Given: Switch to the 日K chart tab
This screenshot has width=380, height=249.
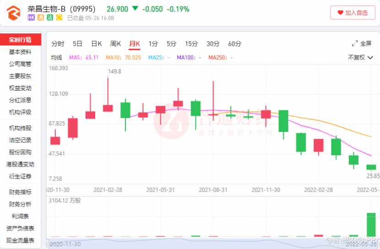Looking at the screenshot, I should (x=96, y=43).
